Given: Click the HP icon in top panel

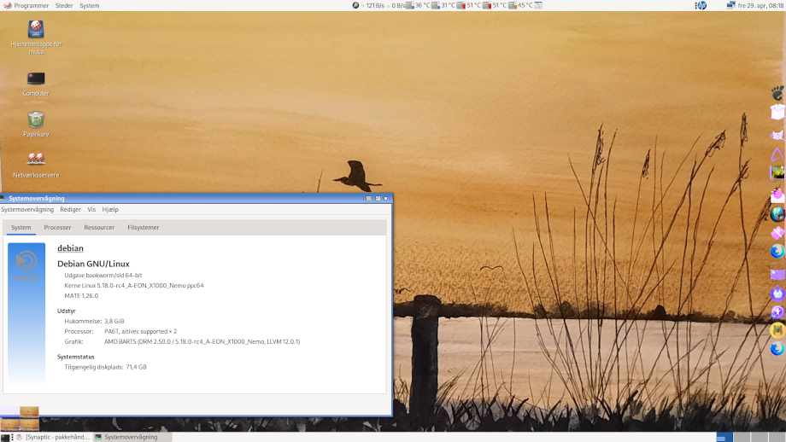Looking at the screenshot, I should pyautogui.click(x=701, y=5).
